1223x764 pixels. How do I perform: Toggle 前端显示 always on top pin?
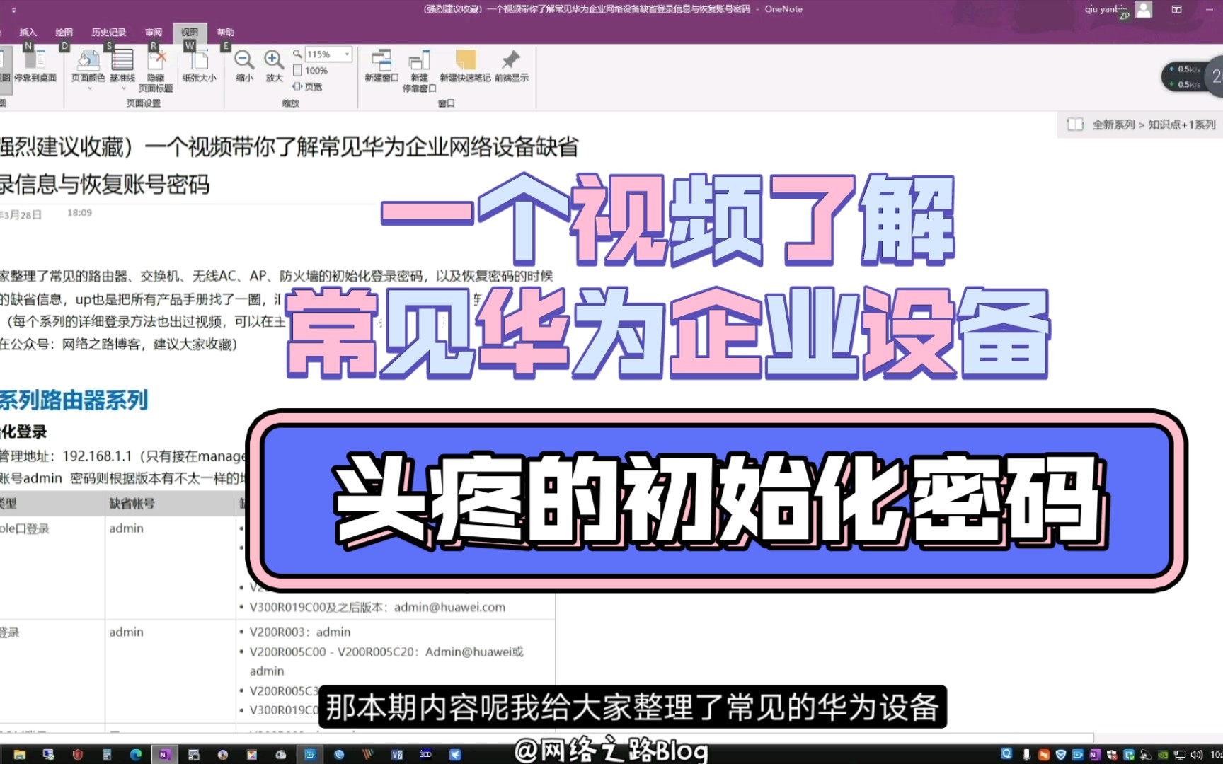511,66
